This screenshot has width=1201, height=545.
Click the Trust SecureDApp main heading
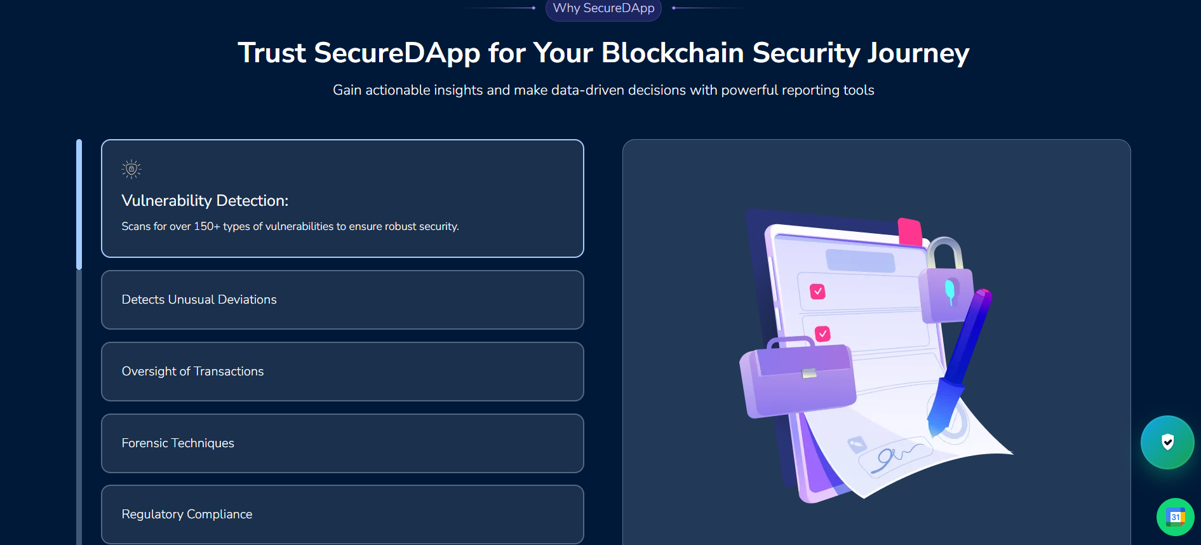tap(603, 53)
